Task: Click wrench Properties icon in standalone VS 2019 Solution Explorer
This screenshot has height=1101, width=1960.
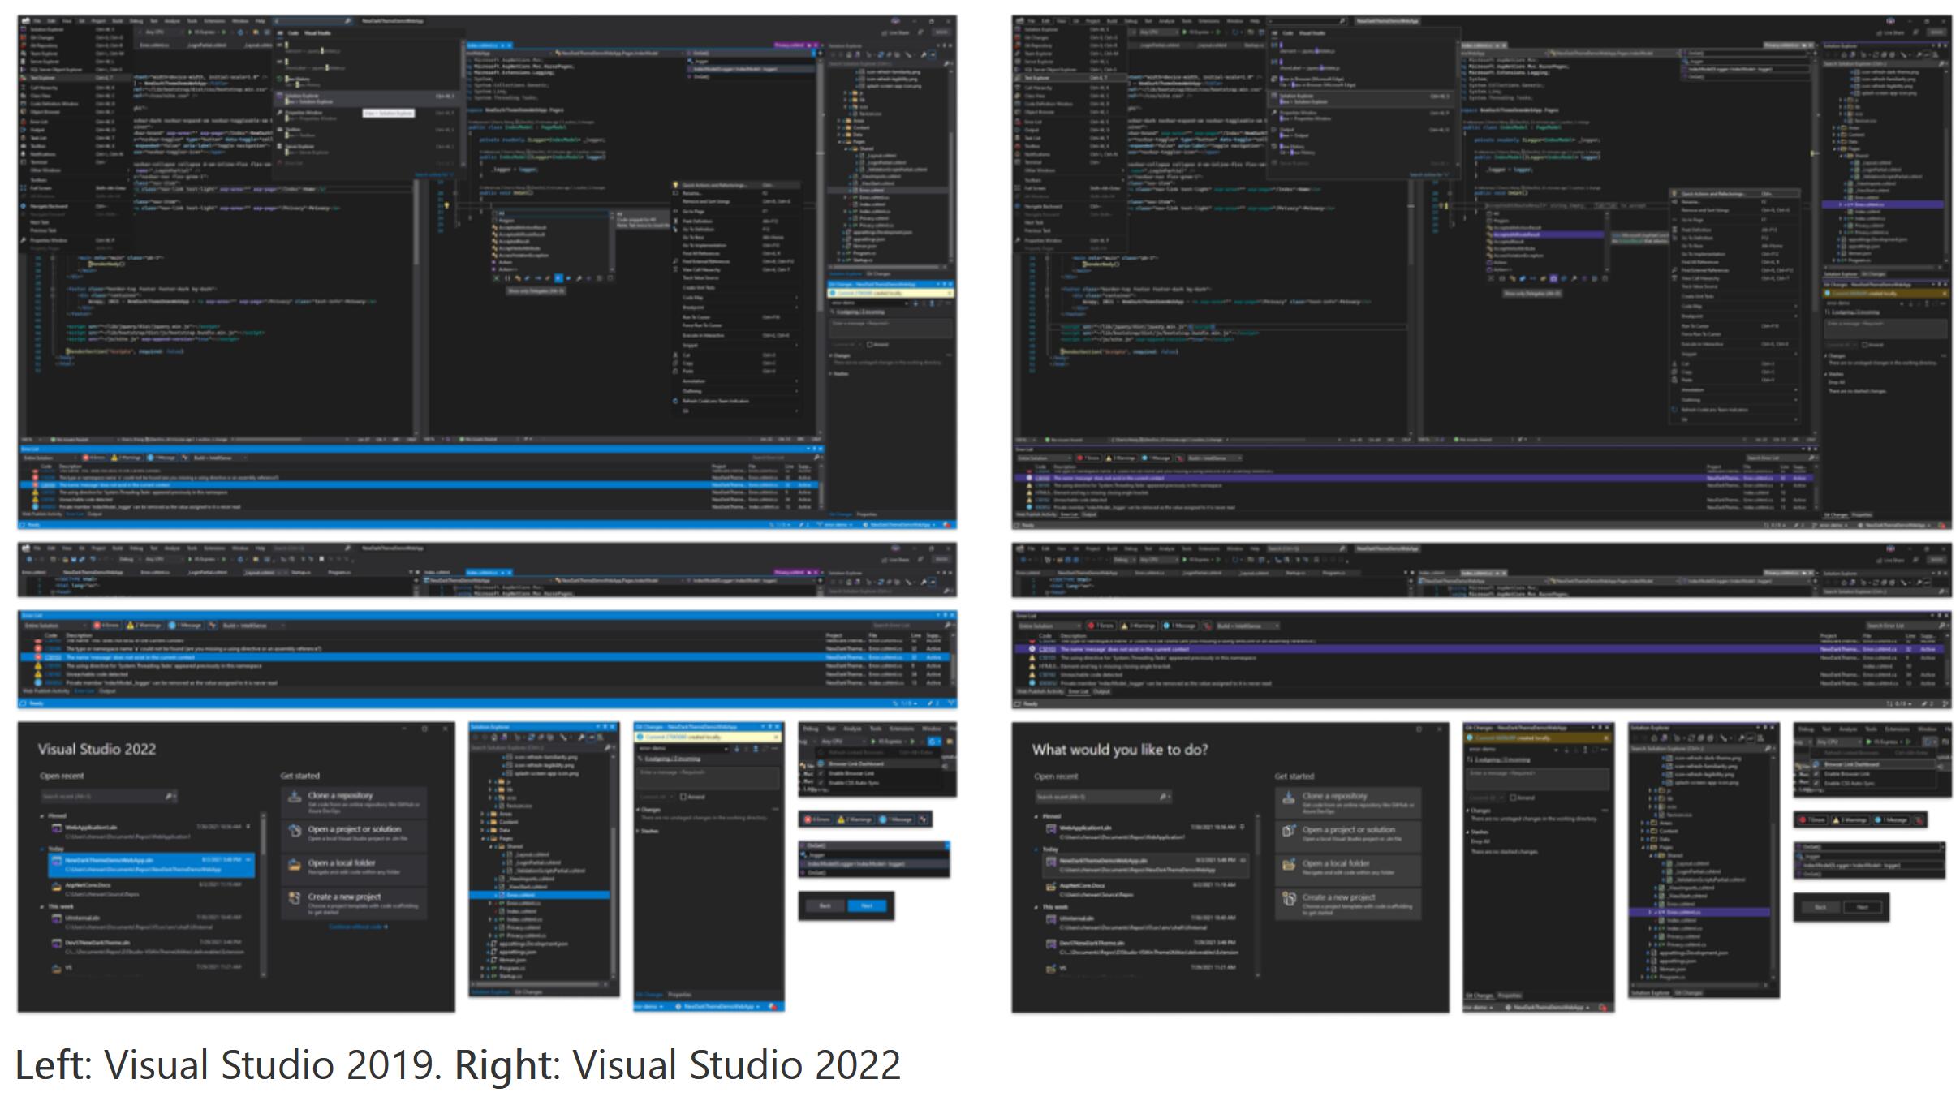Action: pos(581,738)
